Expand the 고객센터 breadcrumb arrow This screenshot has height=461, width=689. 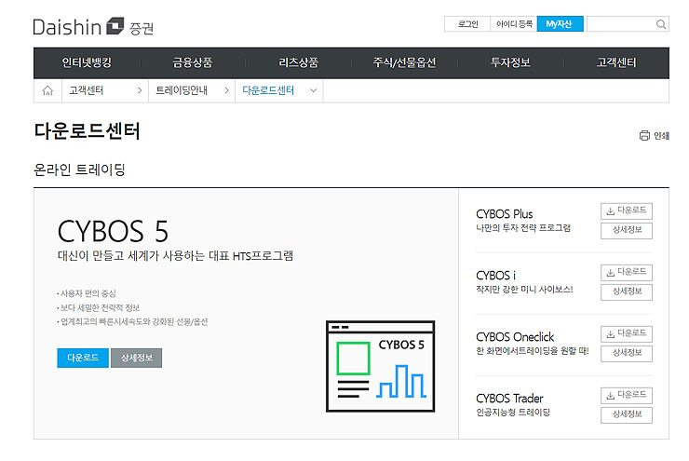pos(140,90)
